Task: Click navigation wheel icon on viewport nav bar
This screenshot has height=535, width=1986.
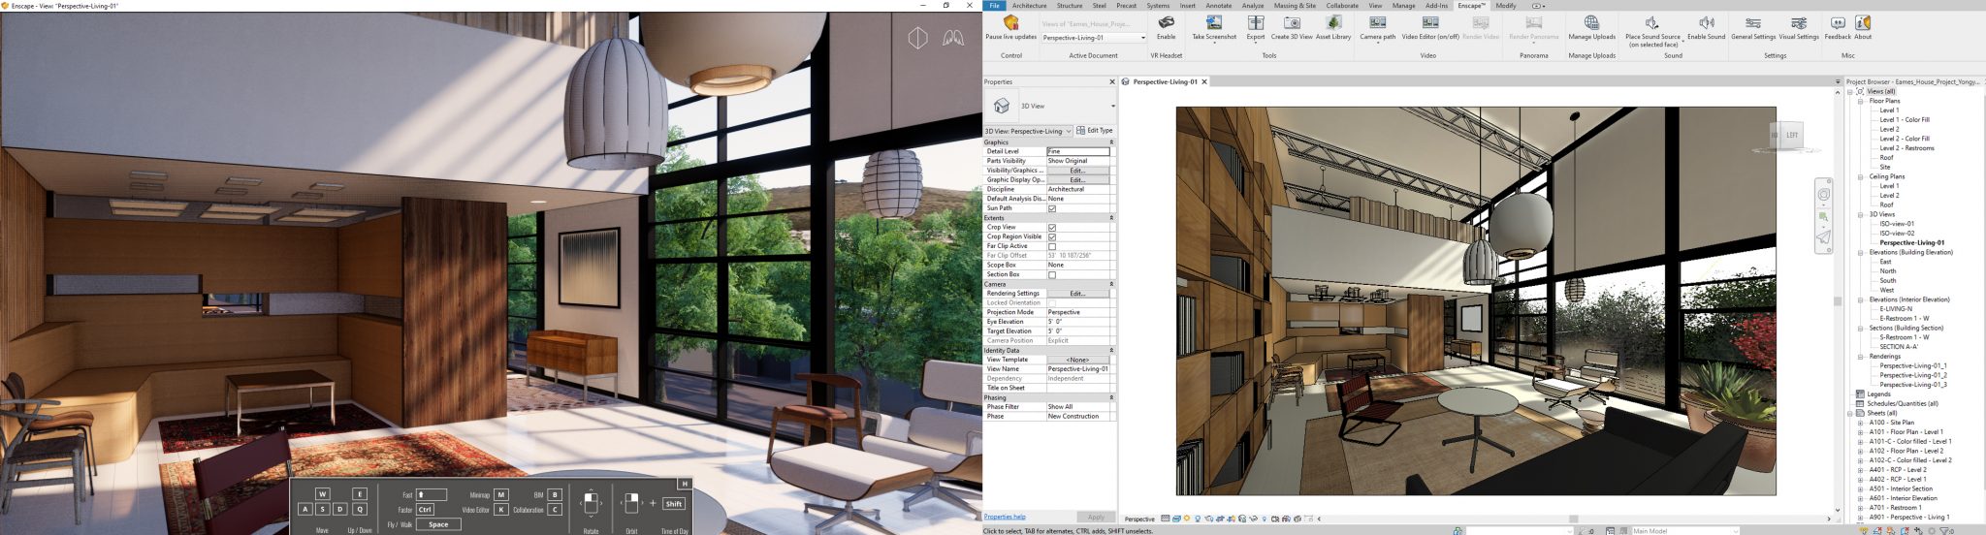Action: (x=1824, y=195)
